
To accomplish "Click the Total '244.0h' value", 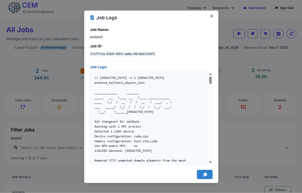I will (41, 78).
